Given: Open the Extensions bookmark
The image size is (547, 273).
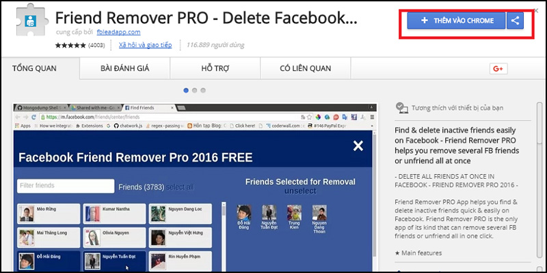Looking at the screenshot, I should pyautogui.click(x=89, y=126).
